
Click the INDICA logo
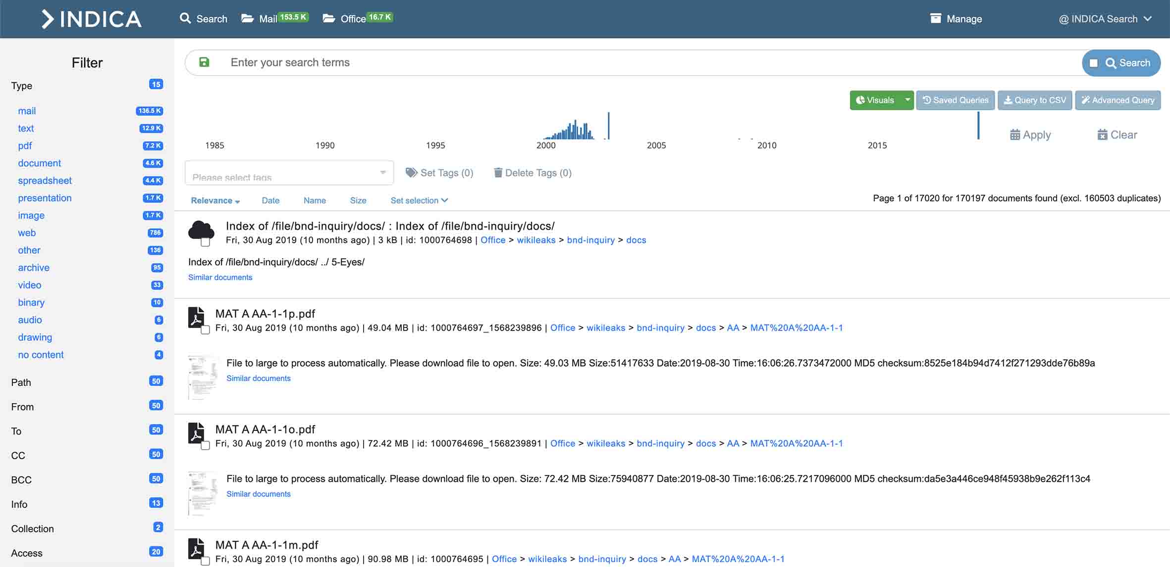pyautogui.click(x=92, y=19)
